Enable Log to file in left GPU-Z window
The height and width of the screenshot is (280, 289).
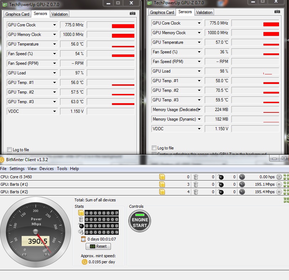tap(9, 149)
